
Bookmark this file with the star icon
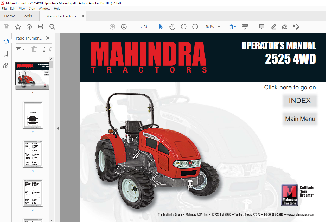coord(18,27)
